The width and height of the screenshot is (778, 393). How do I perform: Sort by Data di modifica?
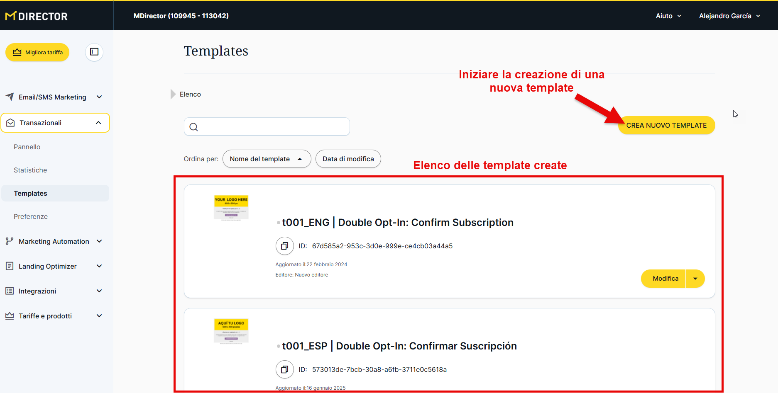(x=348, y=159)
